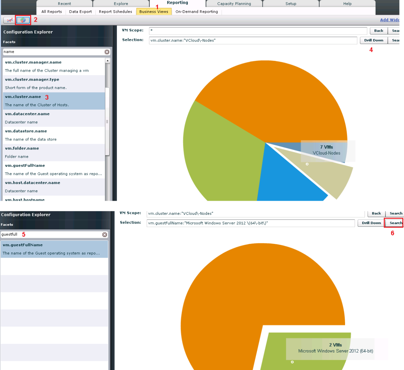The image size is (404, 370).
Task: Switch to line chart view icon
Action: pyautogui.click(x=10, y=20)
